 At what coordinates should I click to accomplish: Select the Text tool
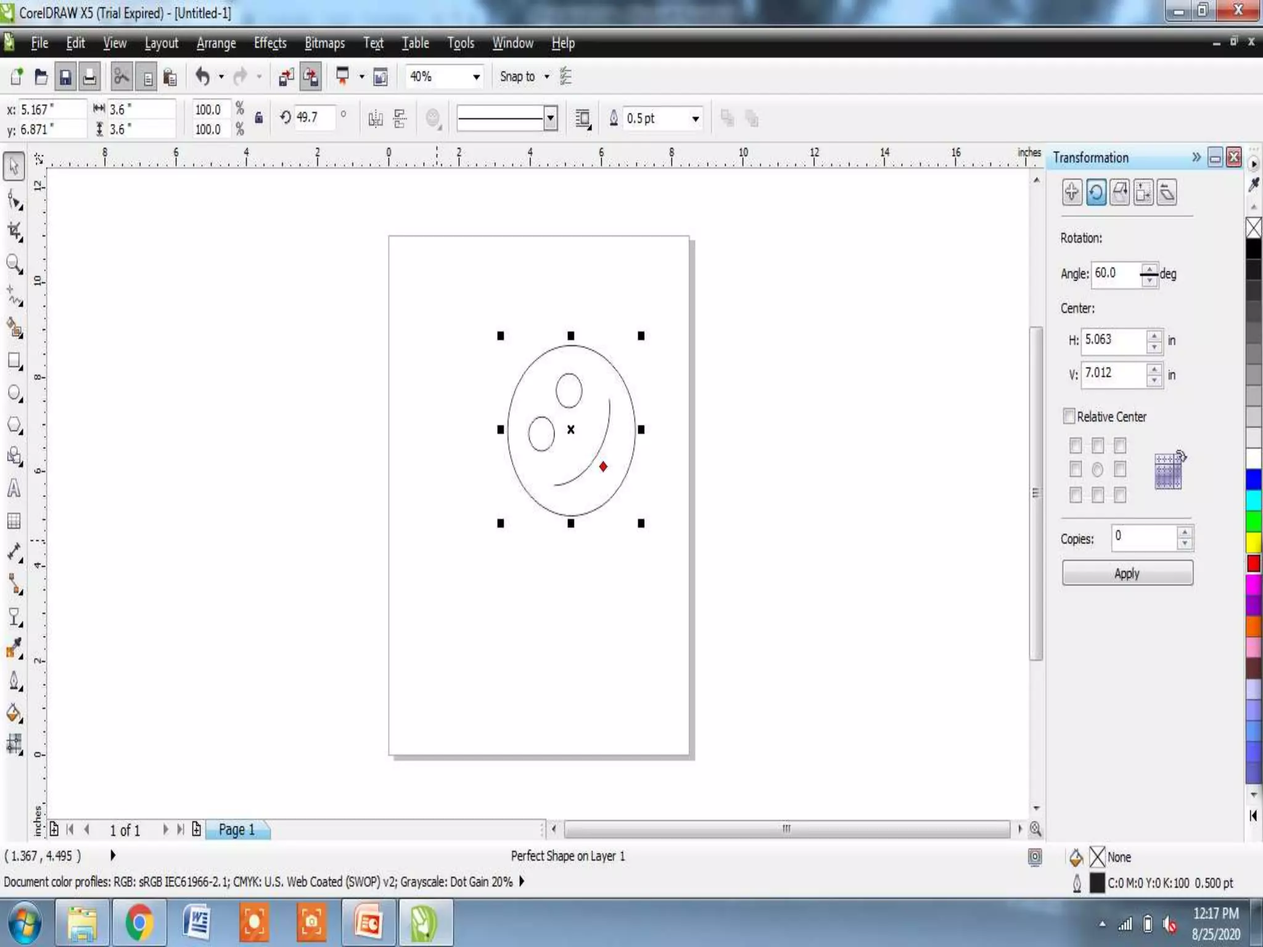(14, 489)
